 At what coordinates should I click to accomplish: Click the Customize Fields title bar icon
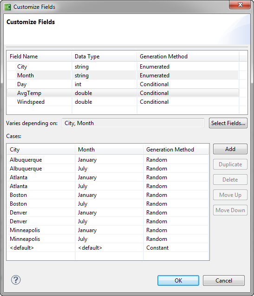7,7
